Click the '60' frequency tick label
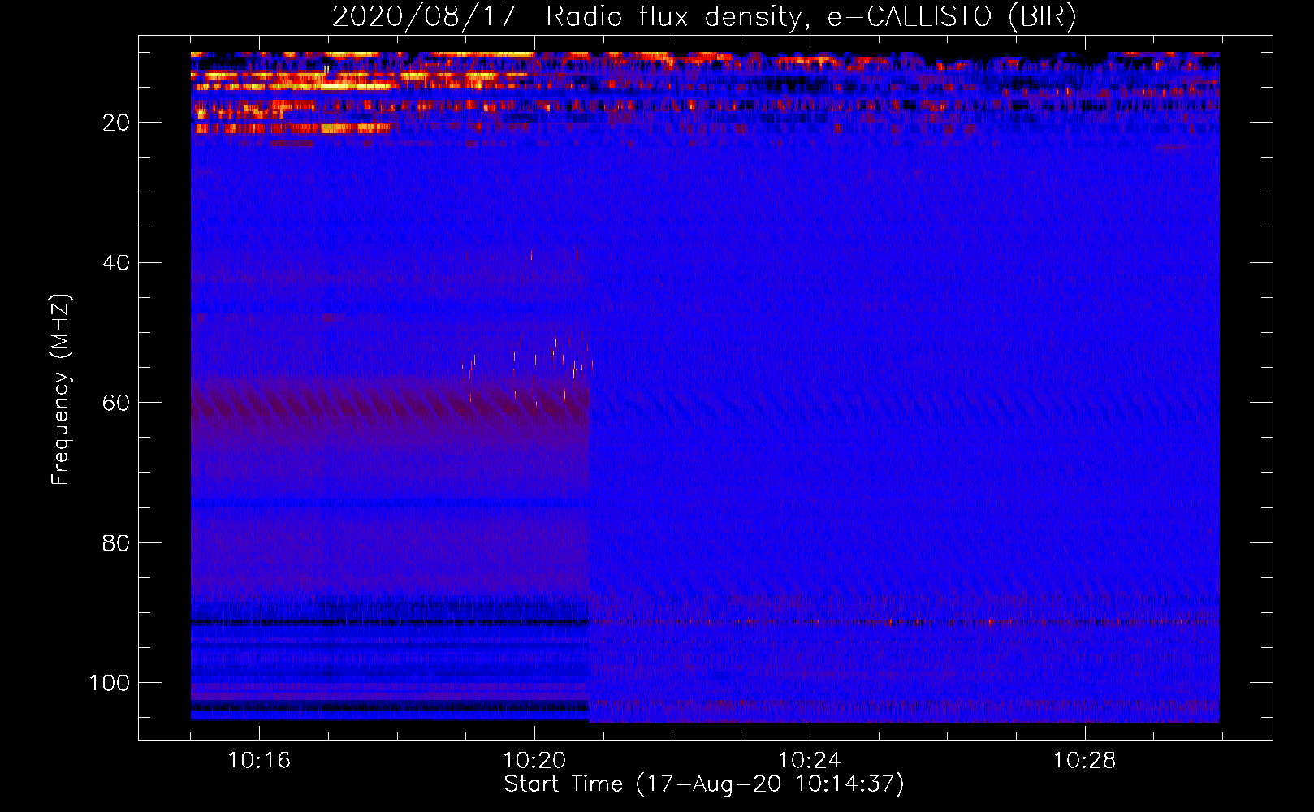 click(x=116, y=403)
